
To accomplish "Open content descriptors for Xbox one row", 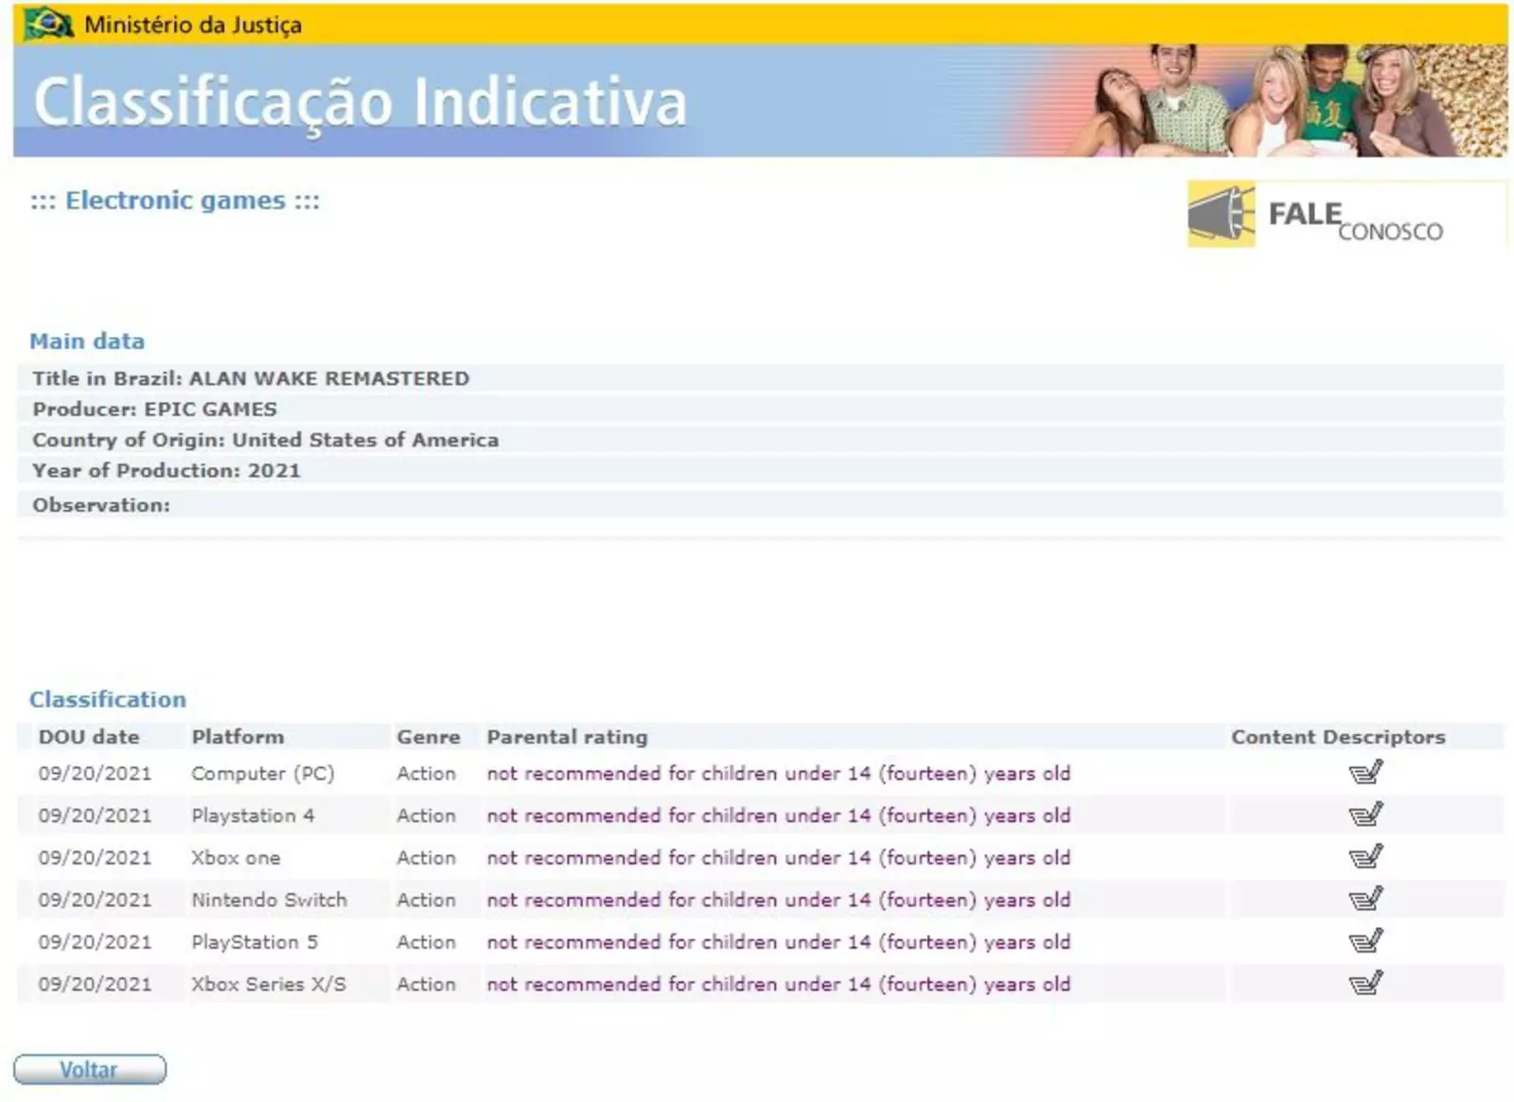I will pos(1364,857).
